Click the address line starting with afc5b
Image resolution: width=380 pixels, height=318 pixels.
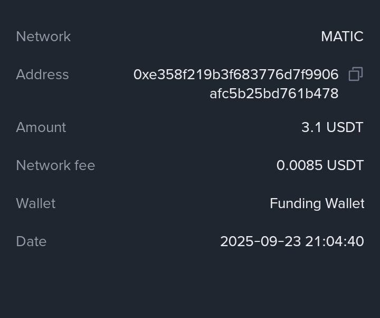pyautogui.click(x=274, y=93)
